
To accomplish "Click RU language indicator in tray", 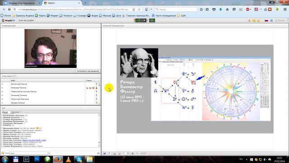I will (x=241, y=159).
